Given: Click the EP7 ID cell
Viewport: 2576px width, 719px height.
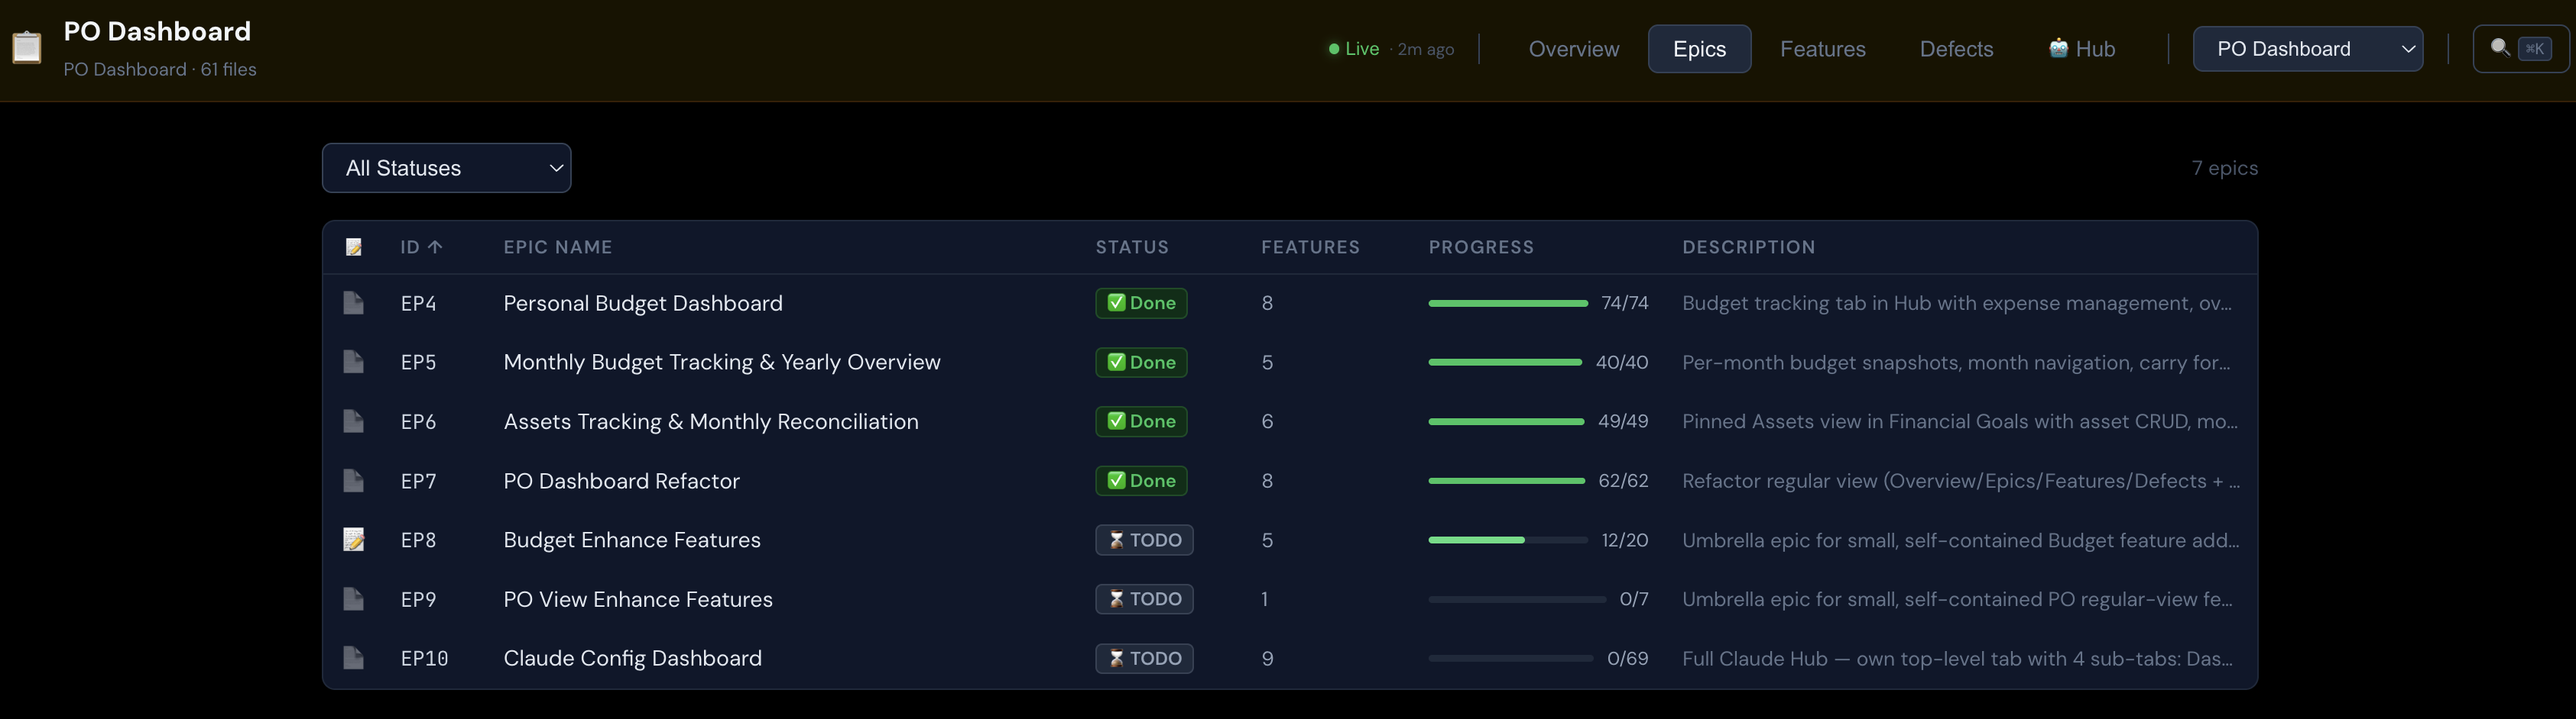Looking at the screenshot, I should (x=418, y=480).
